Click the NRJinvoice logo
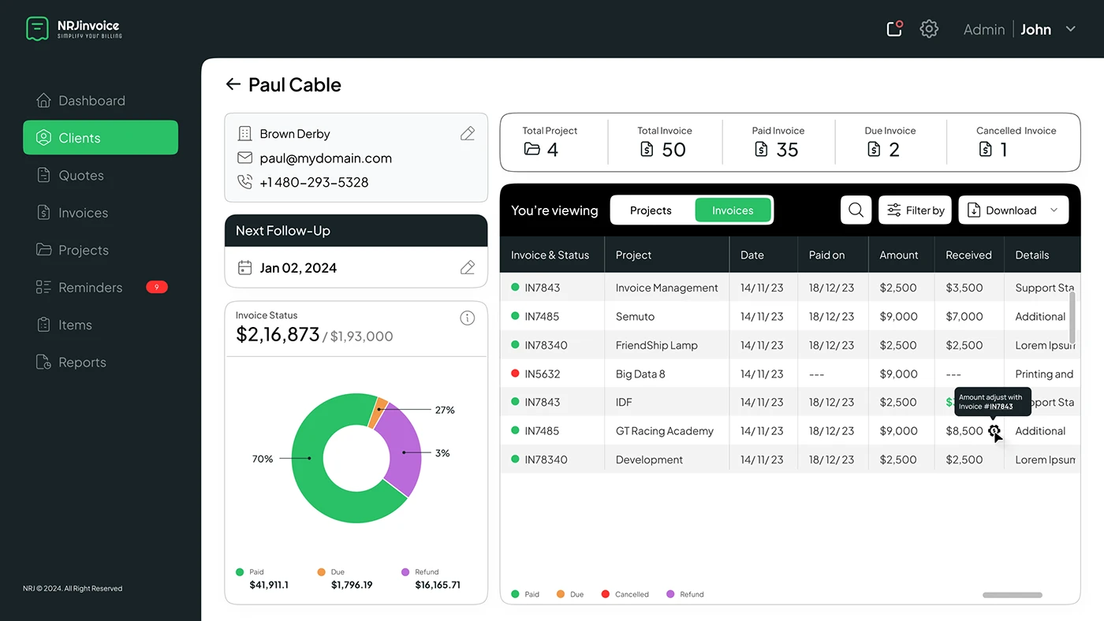The width and height of the screenshot is (1104, 621). (73, 29)
